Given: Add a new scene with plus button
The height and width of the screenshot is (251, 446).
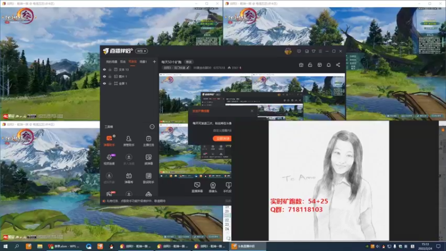Looking at the screenshot, I should click(154, 61).
